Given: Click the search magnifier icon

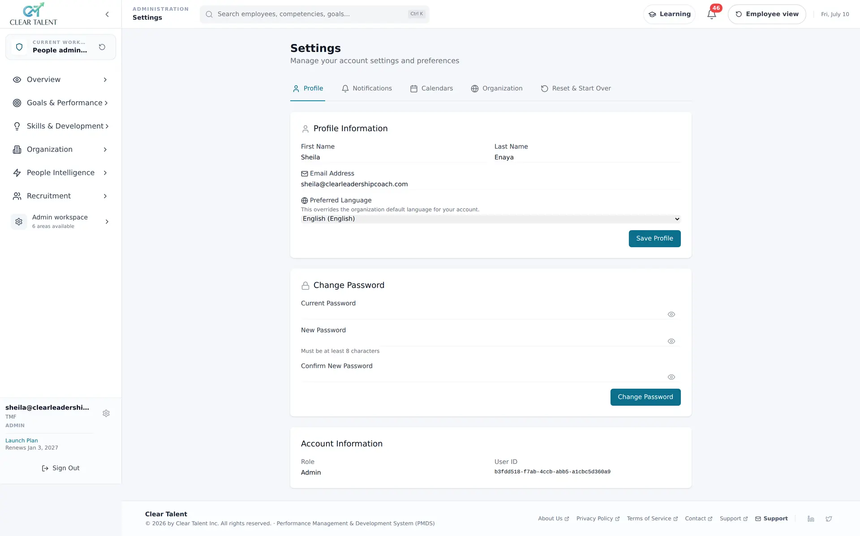Looking at the screenshot, I should tap(209, 14).
